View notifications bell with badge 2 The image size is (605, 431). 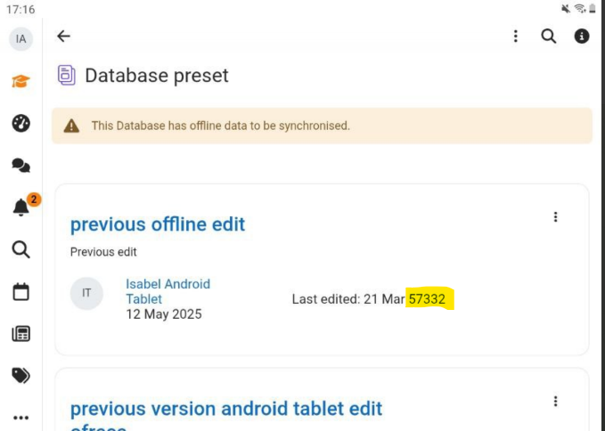21,207
